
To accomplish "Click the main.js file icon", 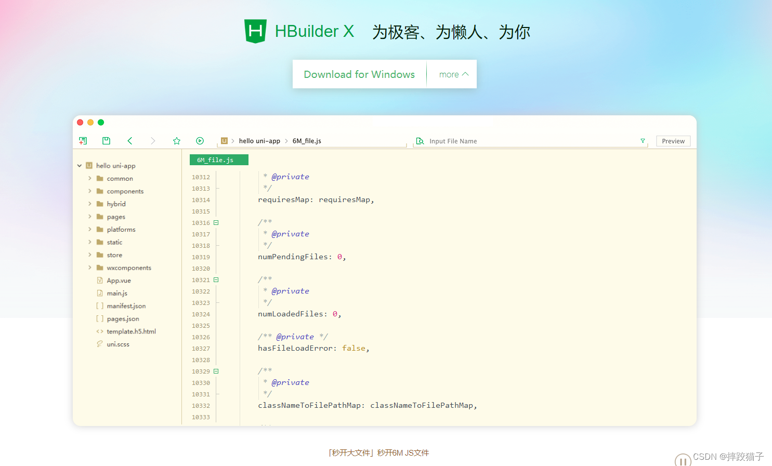I will [x=100, y=293].
